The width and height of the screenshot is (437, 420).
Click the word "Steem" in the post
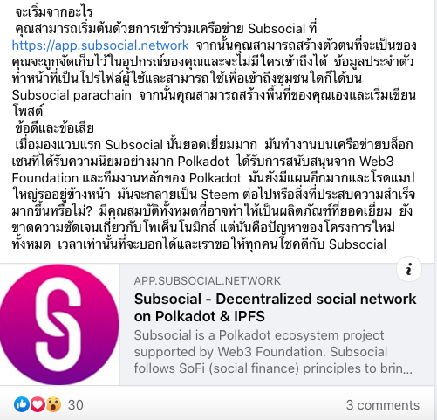(x=220, y=195)
